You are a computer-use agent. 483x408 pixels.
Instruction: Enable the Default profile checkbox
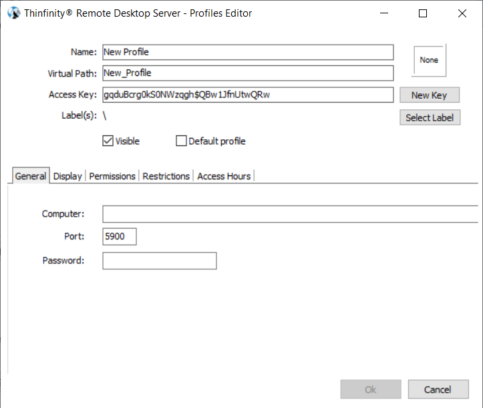(181, 141)
